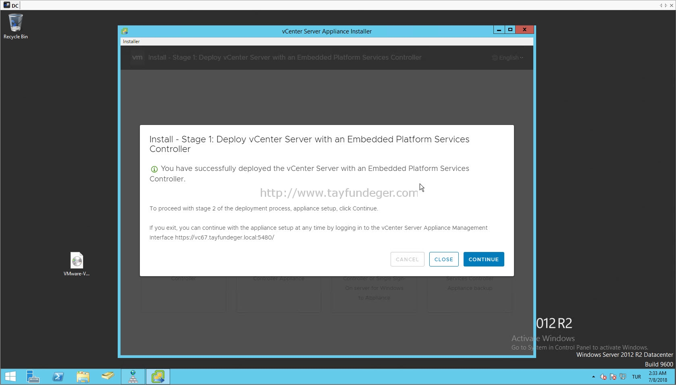The height and width of the screenshot is (385, 676).
Task: Open the English language dropdown
Action: pos(508,58)
